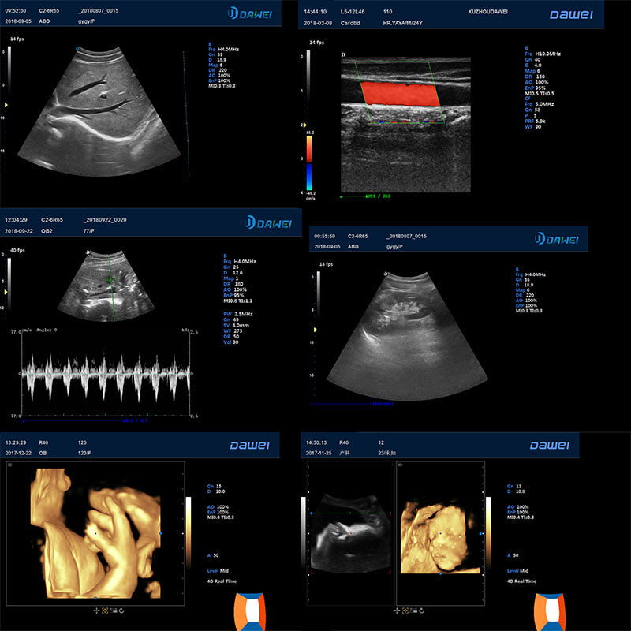Image resolution: width=631 pixels, height=631 pixels.
Task: Click the "MI0.8 TIs1.1" text
Action: pyautogui.click(x=238, y=301)
